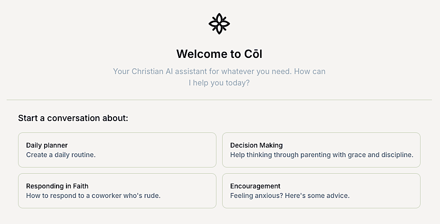Click the Cōl flower logo icon
440x224 pixels.
[219, 24]
